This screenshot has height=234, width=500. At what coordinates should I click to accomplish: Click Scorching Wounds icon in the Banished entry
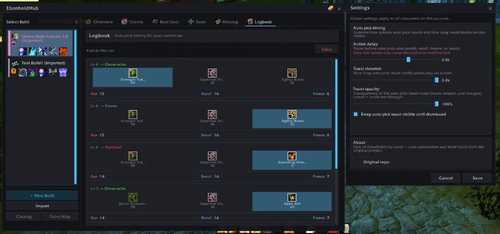click(x=292, y=156)
